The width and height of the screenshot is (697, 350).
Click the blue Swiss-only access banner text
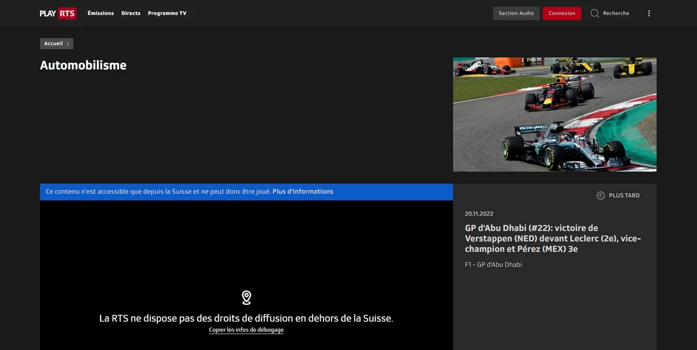[158, 192]
